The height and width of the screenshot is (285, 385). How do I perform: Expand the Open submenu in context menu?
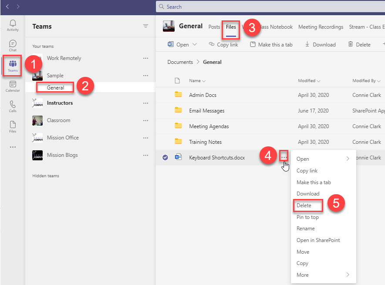[x=348, y=159]
